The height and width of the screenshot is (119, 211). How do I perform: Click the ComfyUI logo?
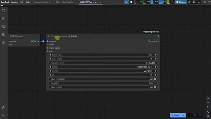[x=5, y=2]
